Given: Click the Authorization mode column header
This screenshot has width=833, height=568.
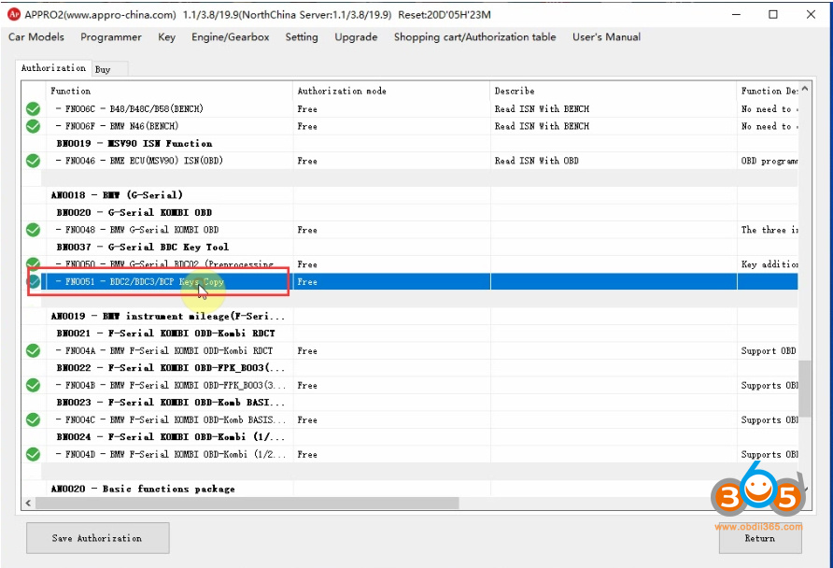Looking at the screenshot, I should click(x=342, y=91).
